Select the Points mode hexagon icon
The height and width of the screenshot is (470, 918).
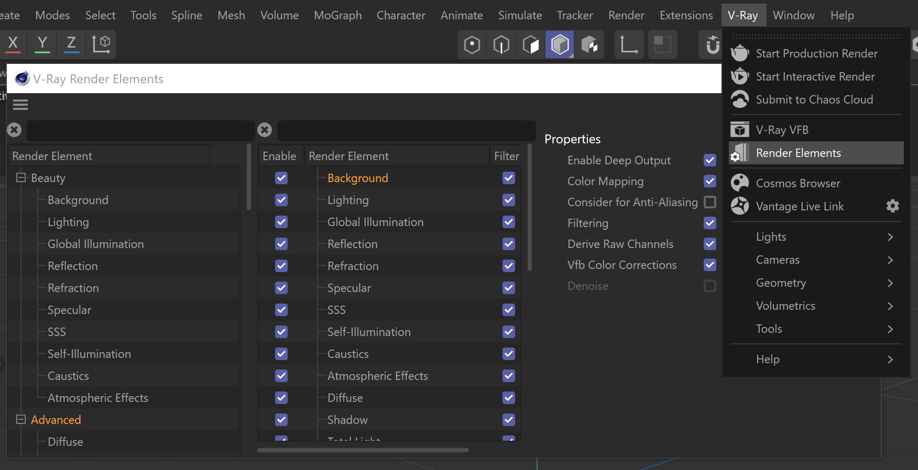[472, 44]
